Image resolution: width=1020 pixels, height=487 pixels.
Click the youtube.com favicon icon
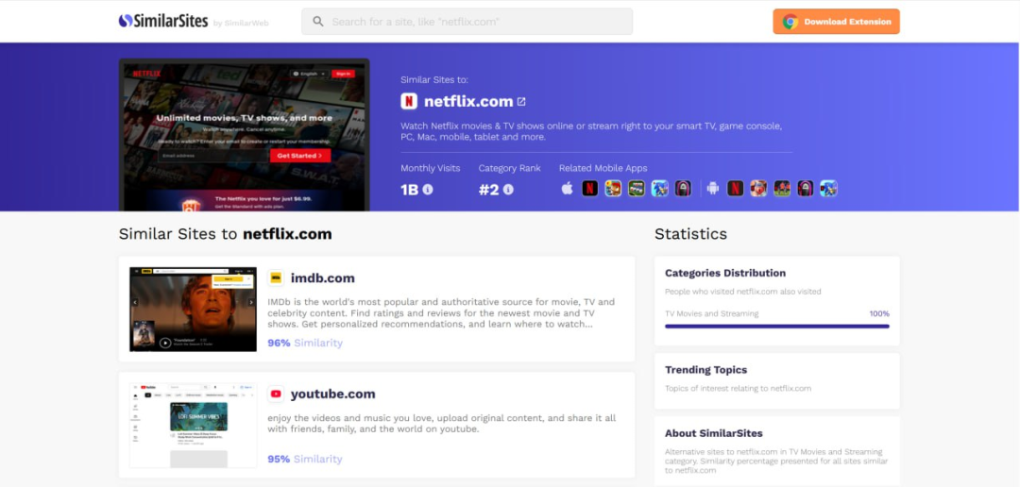tap(276, 395)
